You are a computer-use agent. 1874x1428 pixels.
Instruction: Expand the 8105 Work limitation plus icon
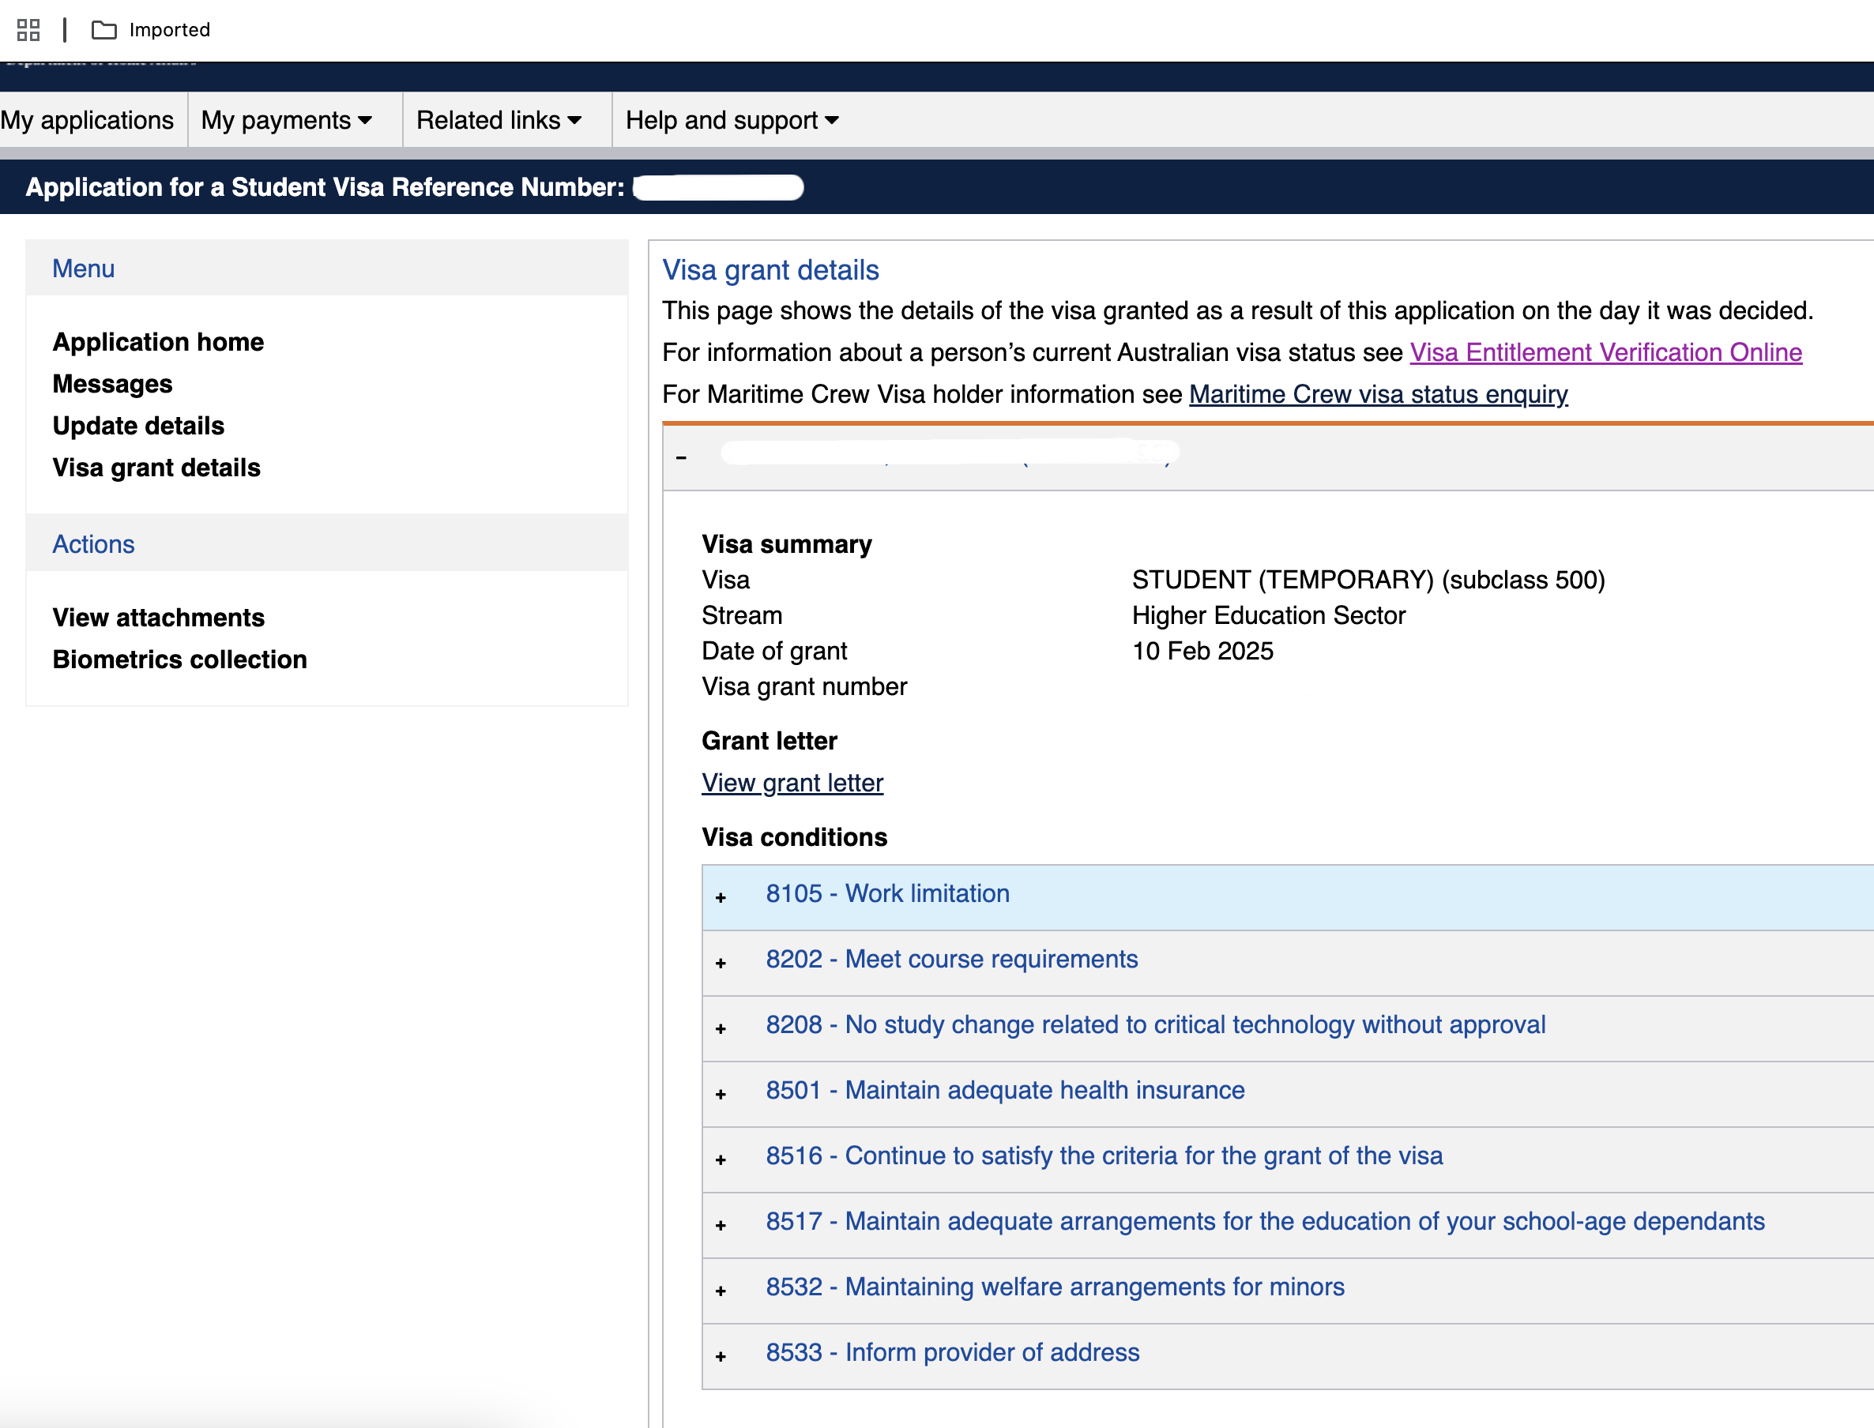pos(721,897)
